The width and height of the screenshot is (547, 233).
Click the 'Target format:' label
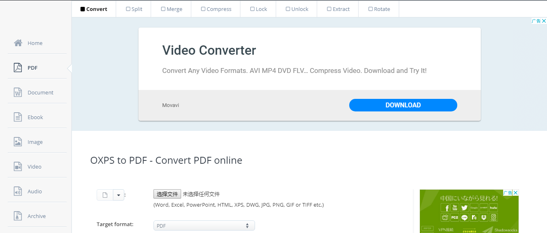click(x=115, y=224)
